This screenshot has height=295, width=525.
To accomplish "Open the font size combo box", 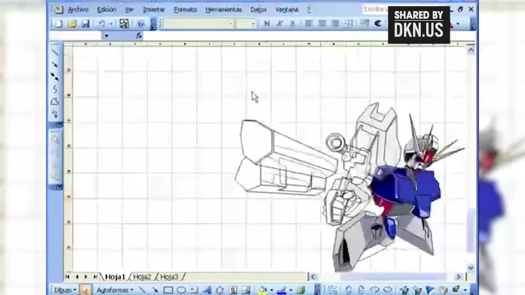I will tap(246, 24).
